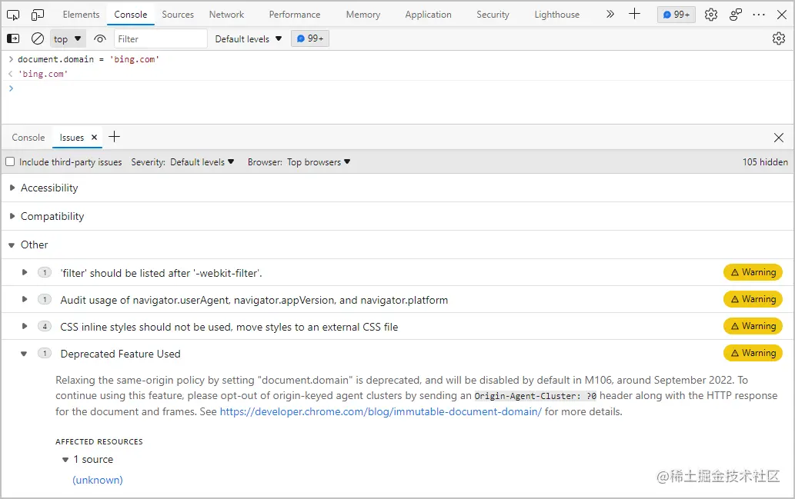Expand the 'filter' after '-webkit-filter' issue
795x499 pixels.
24,272
